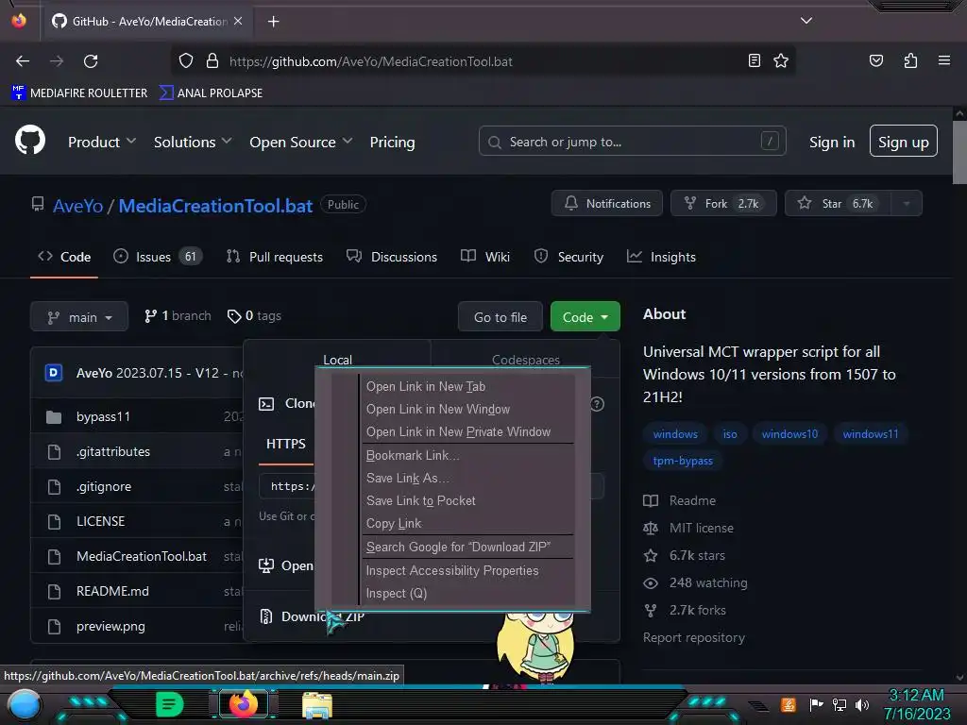Choose Inspect Accessibility Properties
The image size is (967, 725).
(468, 571)
